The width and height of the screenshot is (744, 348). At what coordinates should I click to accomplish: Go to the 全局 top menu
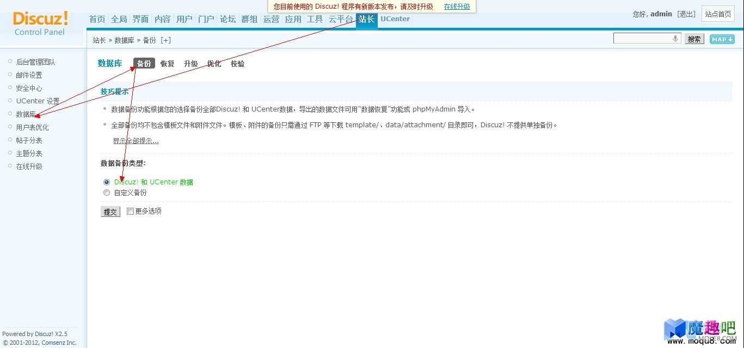119,19
